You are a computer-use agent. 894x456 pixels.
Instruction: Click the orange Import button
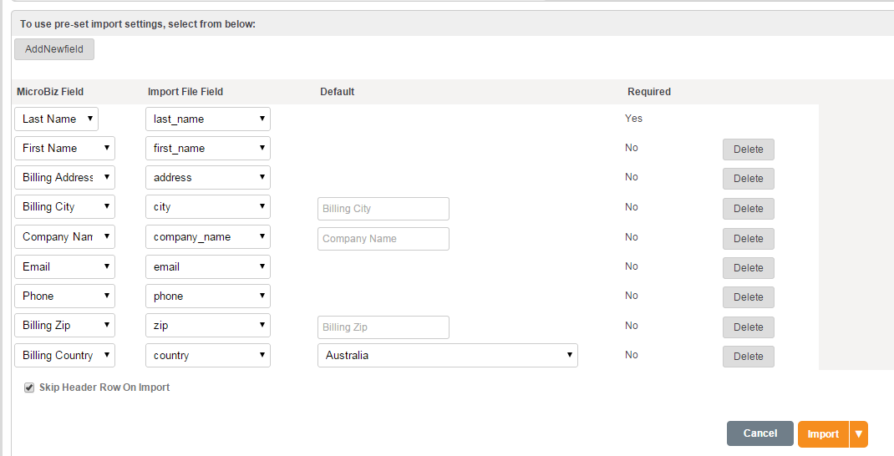pyautogui.click(x=823, y=434)
